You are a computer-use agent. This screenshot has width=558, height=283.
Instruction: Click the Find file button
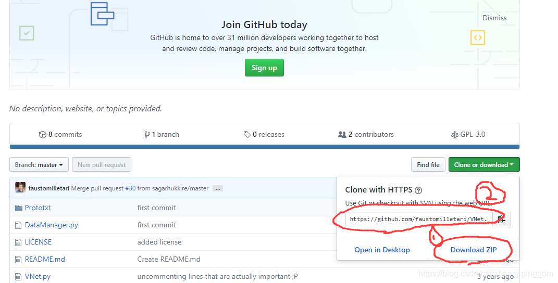point(428,164)
